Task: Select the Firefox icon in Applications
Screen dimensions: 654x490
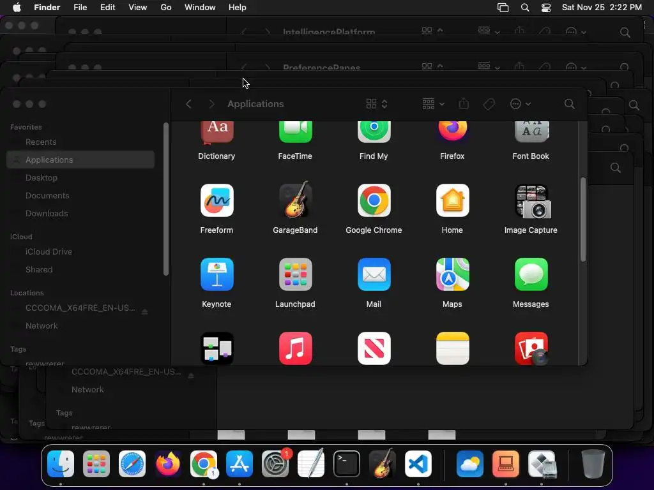Action: 452,131
